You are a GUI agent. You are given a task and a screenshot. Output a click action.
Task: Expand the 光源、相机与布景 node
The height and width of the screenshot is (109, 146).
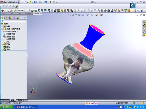tap(2, 29)
